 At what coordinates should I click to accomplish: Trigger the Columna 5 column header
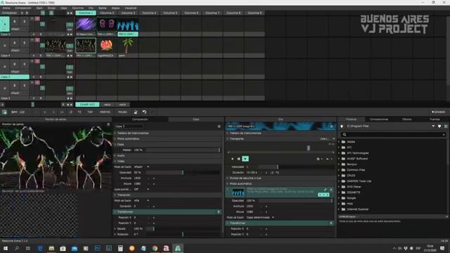click(170, 13)
